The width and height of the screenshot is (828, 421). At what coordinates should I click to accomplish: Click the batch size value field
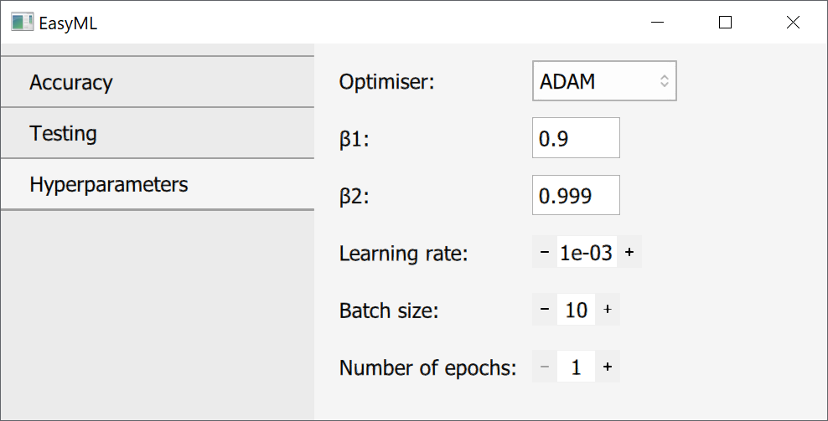[x=577, y=310]
